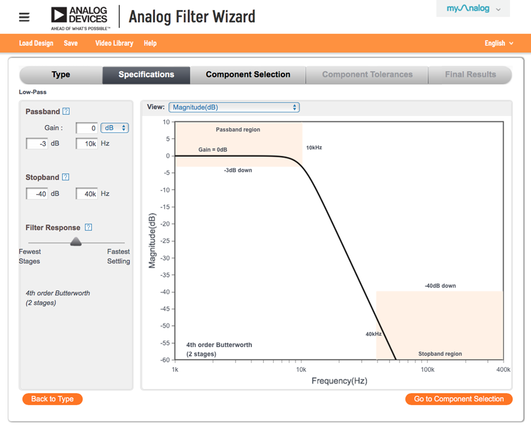531x432 pixels.
Task: Click Go to Component Selection button
Action: click(459, 399)
